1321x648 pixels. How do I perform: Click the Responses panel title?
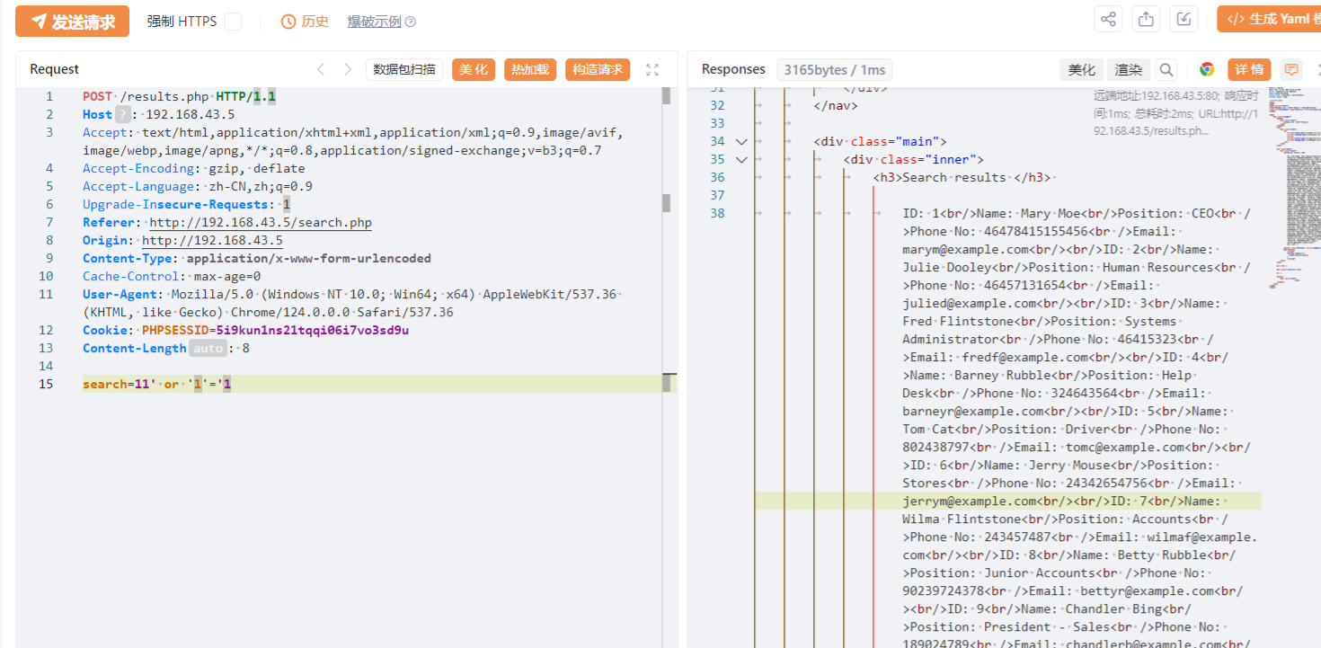[733, 69]
